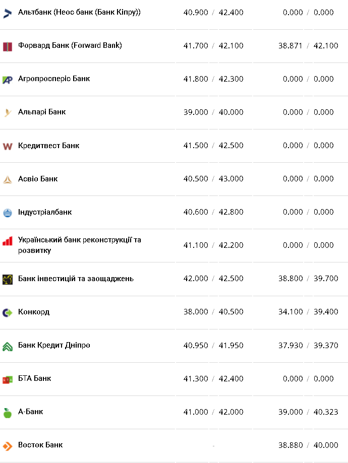Click the orange Восток Банк logo
This screenshot has height=463, width=348.
click(x=8, y=446)
